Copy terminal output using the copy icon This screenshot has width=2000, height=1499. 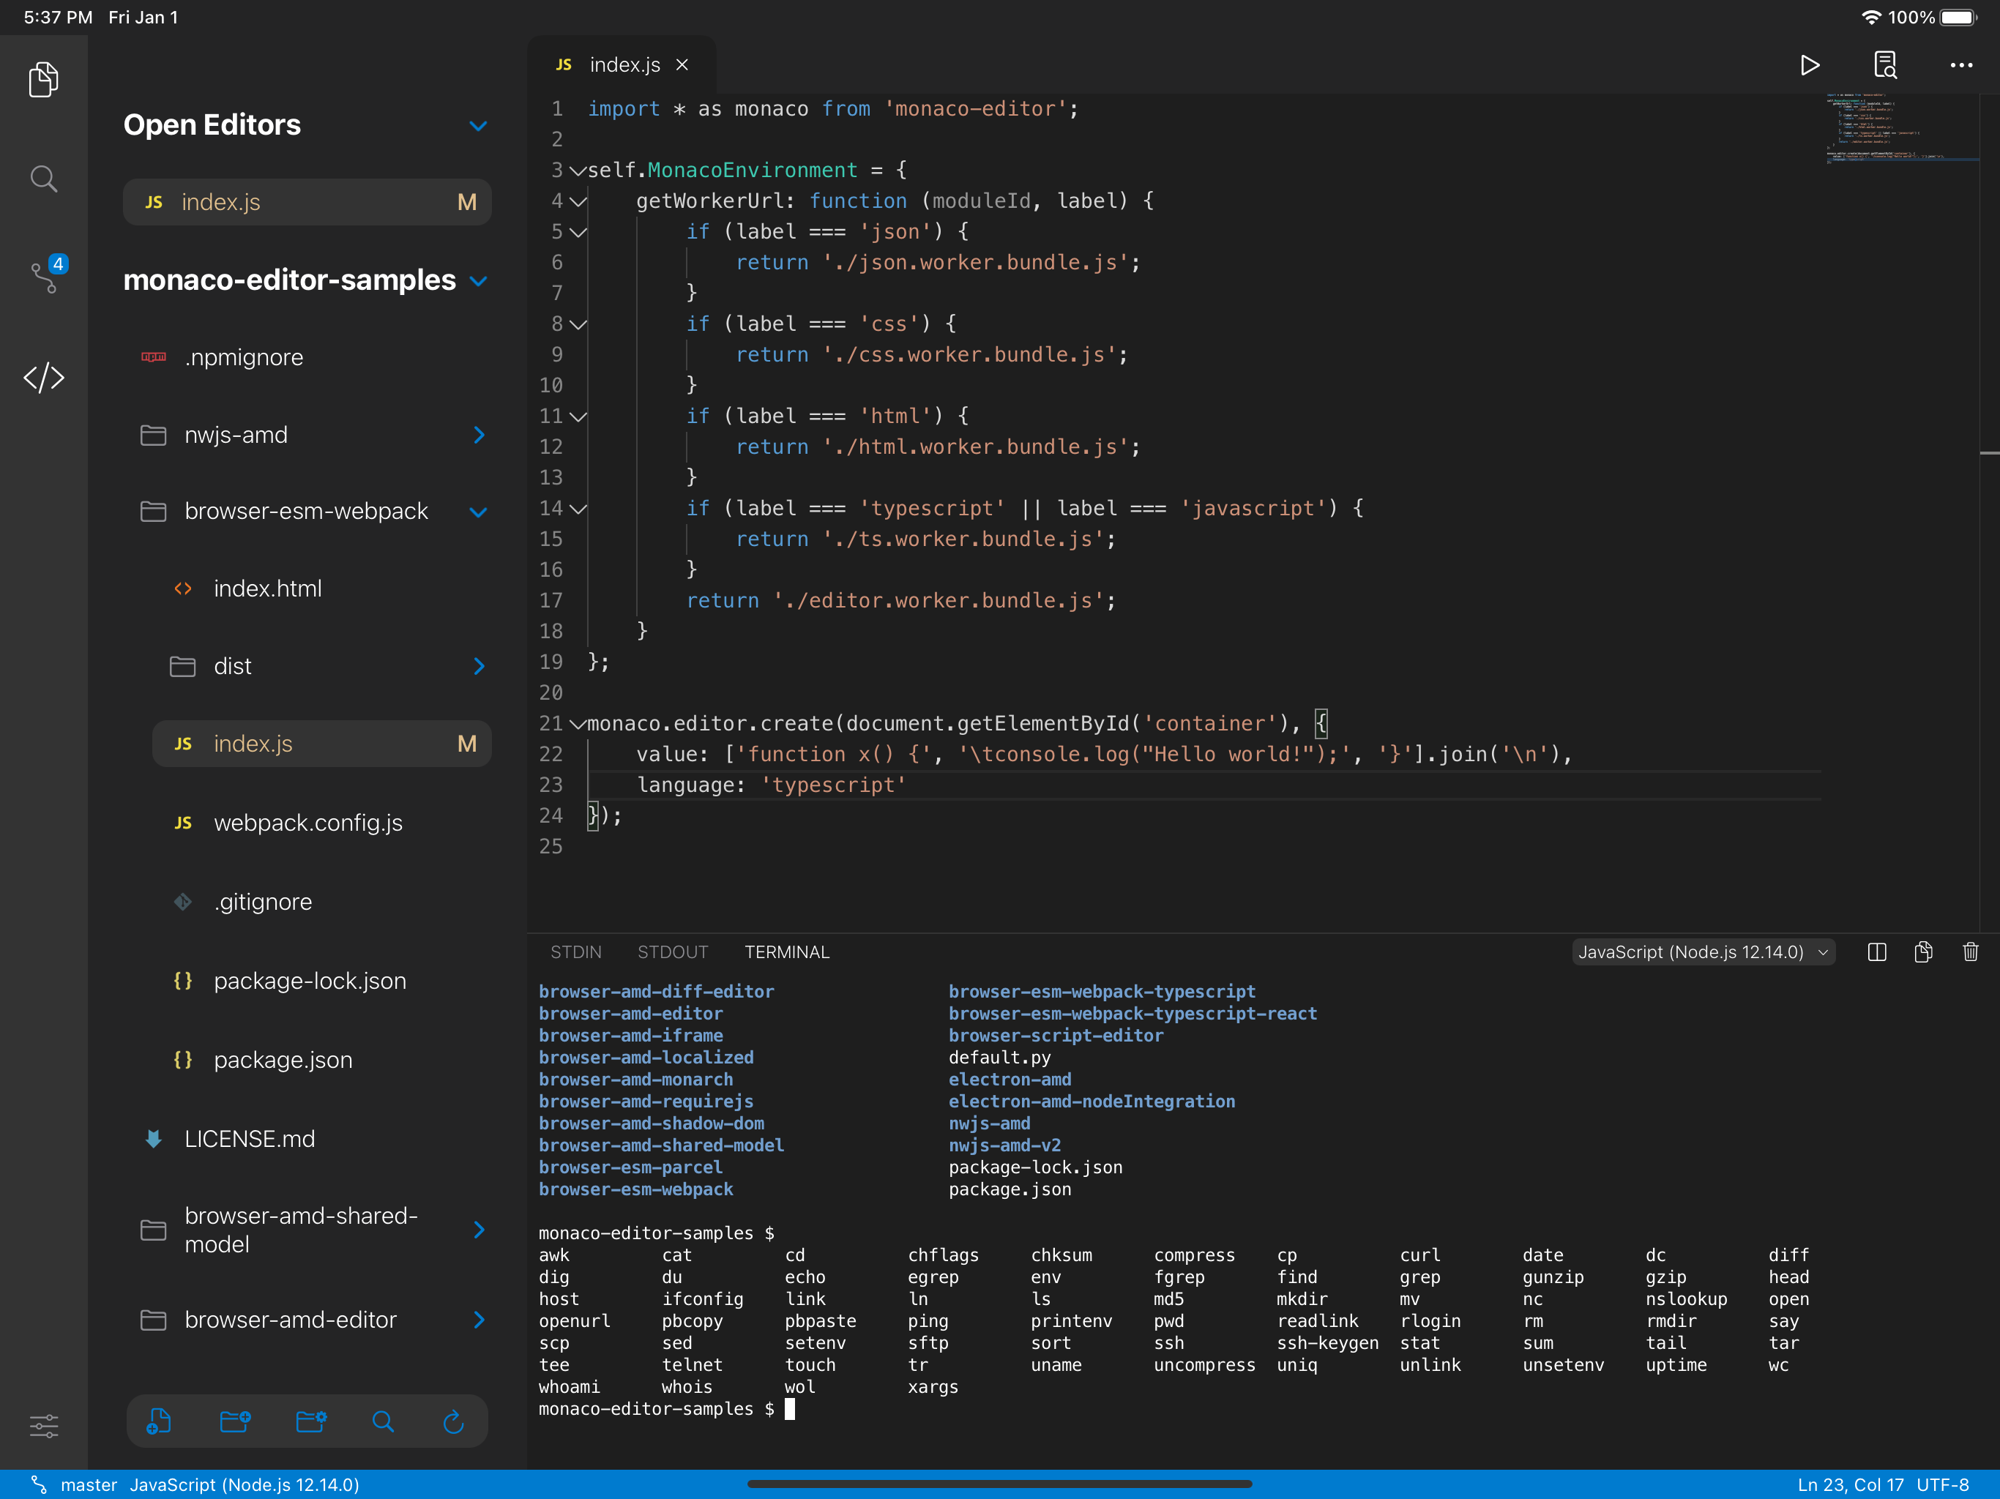[1923, 952]
